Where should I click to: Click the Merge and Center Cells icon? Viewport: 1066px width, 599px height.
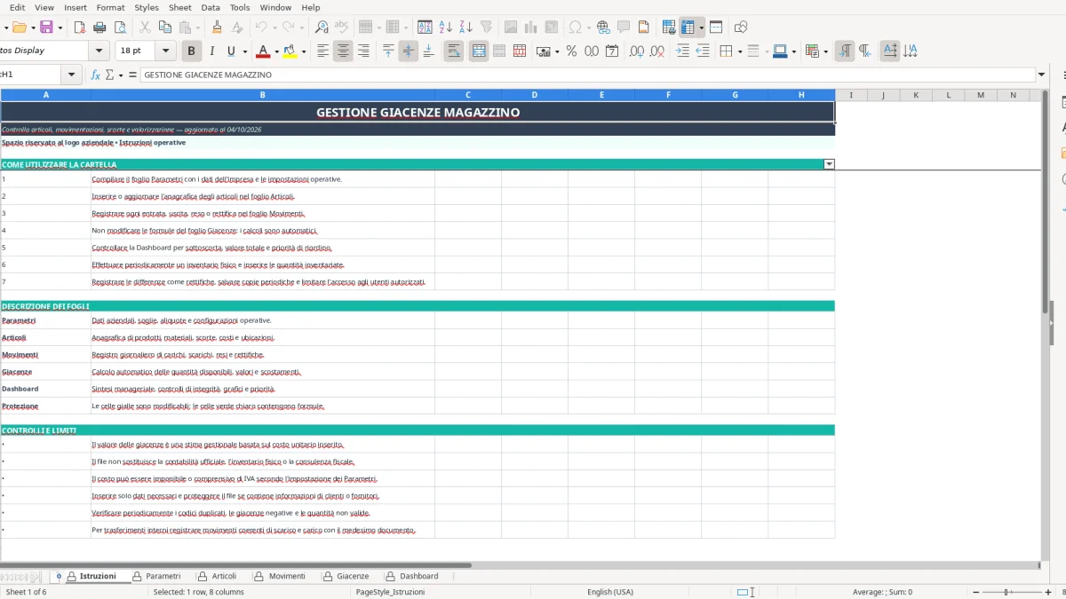[479, 51]
